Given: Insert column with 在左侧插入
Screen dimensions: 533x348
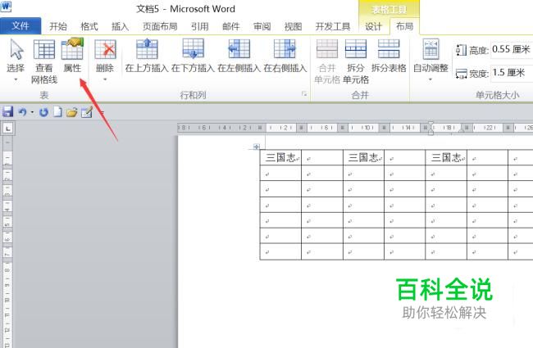Looking at the screenshot, I should pos(239,56).
